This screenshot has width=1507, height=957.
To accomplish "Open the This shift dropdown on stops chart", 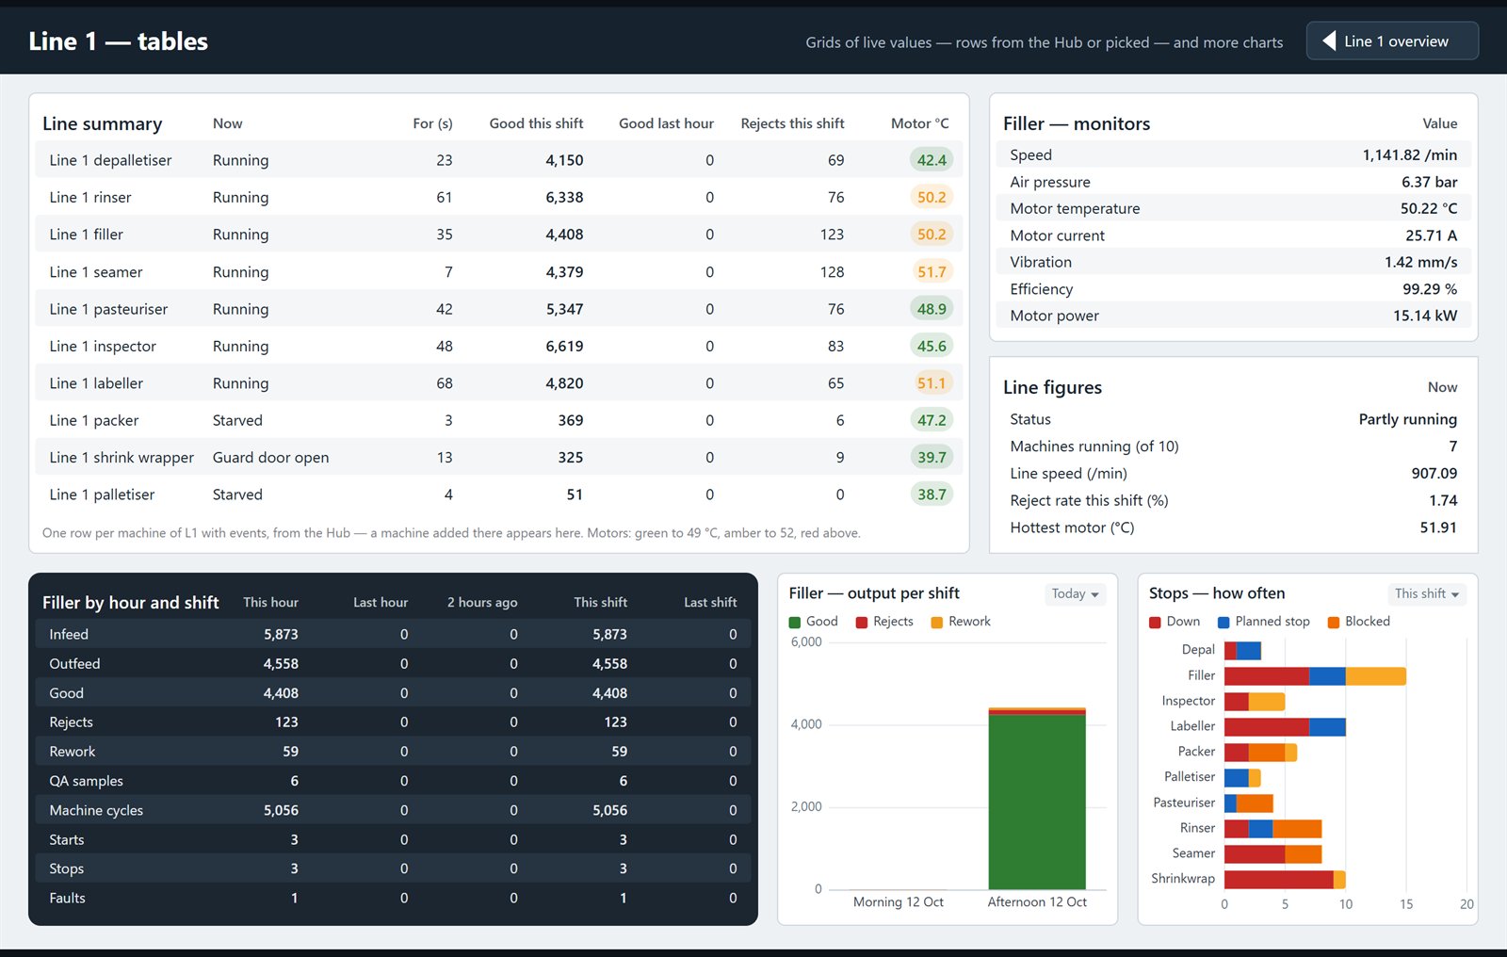I will click(x=1426, y=593).
